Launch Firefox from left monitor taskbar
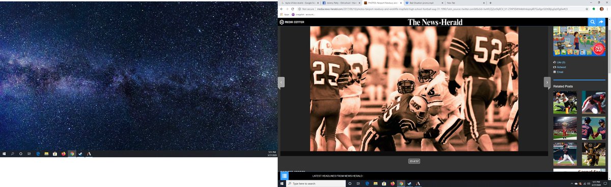Viewport: 611px width, 187px height. pyautogui.click(x=63, y=153)
